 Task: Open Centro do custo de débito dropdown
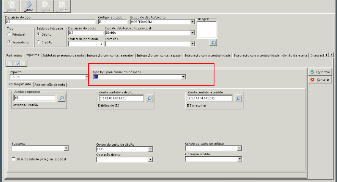(150, 149)
